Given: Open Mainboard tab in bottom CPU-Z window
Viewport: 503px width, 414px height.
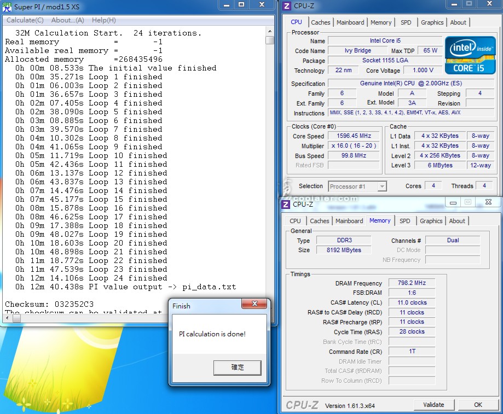Looking at the screenshot, I should (349, 221).
